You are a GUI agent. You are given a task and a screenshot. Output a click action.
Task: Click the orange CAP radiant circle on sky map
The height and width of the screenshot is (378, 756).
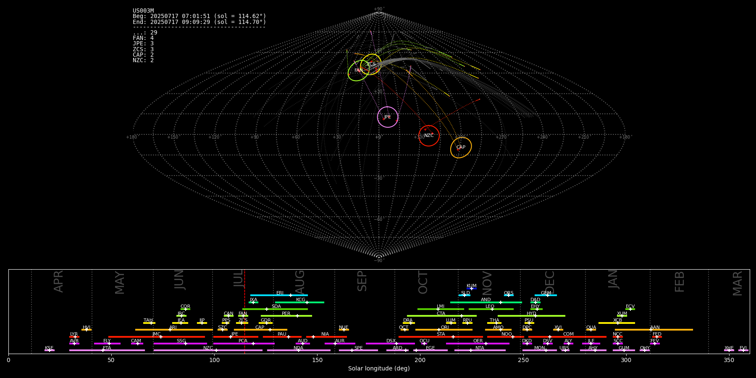point(461,147)
